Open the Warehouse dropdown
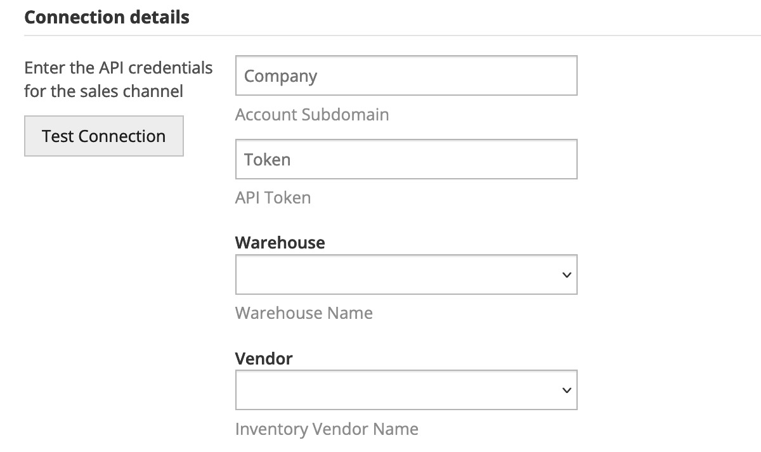761x452 pixels. pyautogui.click(x=406, y=274)
